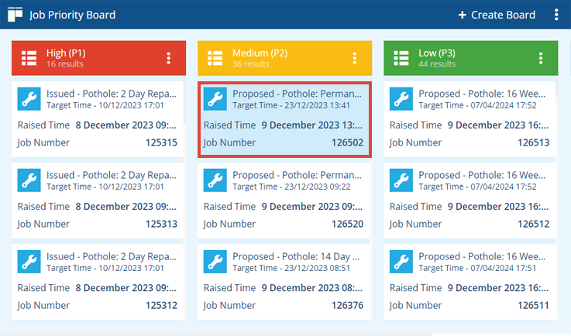
Task: Select job card number 126376
Action: tap(284, 282)
